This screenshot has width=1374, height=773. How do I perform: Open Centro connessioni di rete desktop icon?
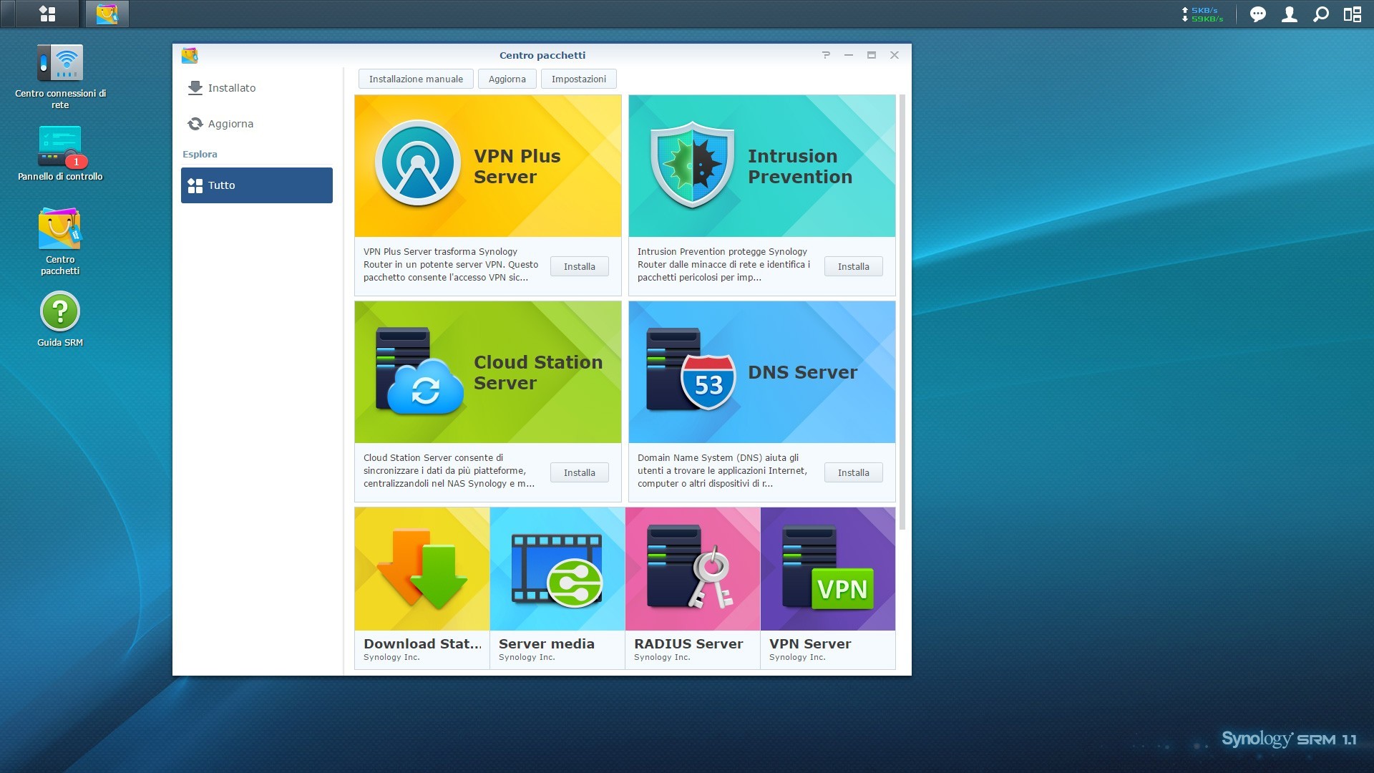(x=60, y=64)
